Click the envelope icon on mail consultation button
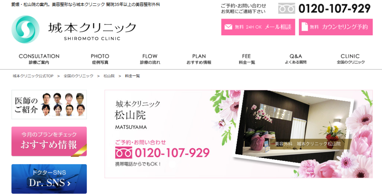Image resolution: width=382 pixels, height=194 pixels. point(228,27)
